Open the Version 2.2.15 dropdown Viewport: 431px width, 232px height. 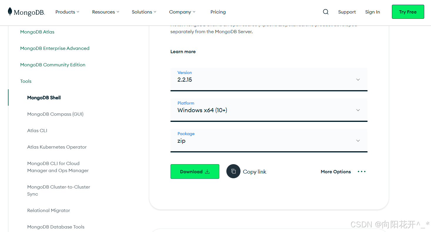[x=269, y=79]
